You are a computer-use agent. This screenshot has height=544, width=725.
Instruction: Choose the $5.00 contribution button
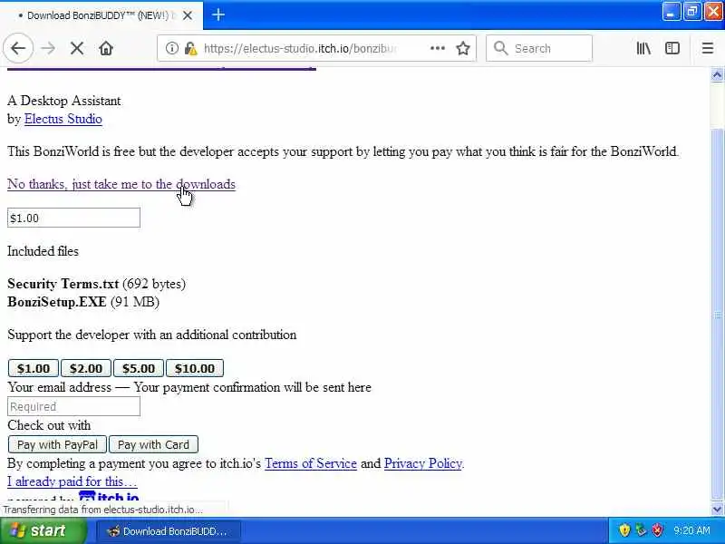[139, 368]
